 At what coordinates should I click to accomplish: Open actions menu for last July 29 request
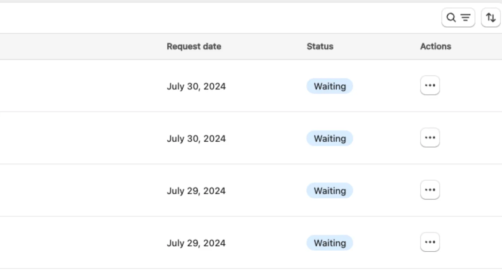430,242
